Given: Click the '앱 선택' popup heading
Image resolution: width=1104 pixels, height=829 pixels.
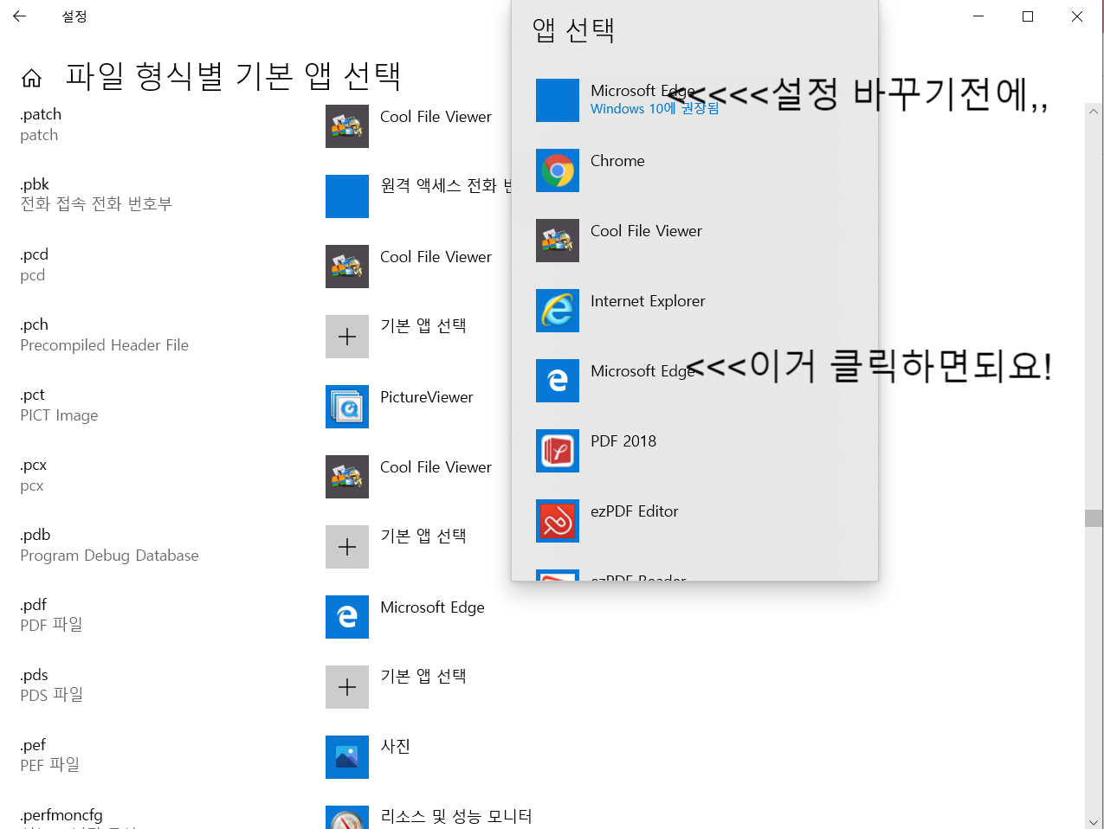Looking at the screenshot, I should 573,30.
